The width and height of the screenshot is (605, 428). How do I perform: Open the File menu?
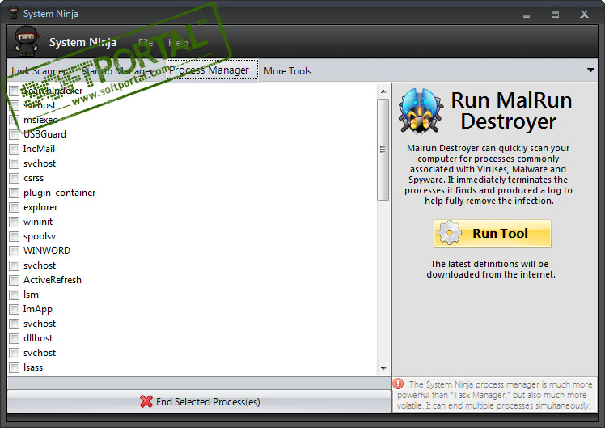[x=146, y=42]
